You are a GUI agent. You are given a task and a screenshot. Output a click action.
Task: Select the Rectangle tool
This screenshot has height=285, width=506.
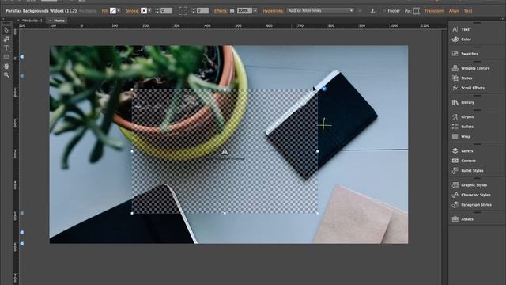pos(6,57)
